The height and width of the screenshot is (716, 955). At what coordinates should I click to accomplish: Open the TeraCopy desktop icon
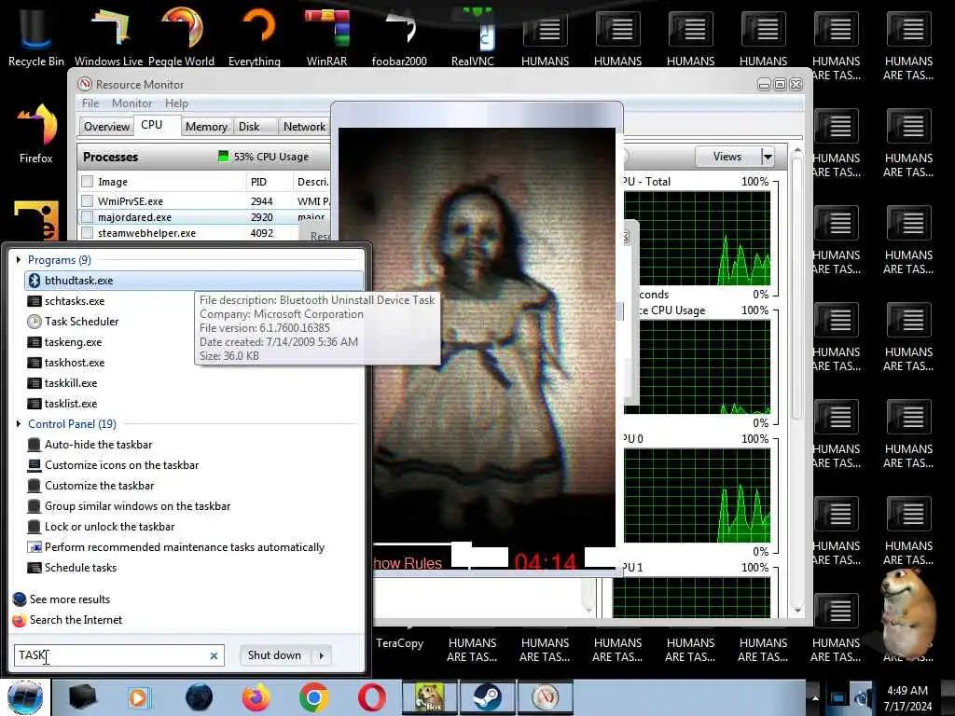click(399, 643)
